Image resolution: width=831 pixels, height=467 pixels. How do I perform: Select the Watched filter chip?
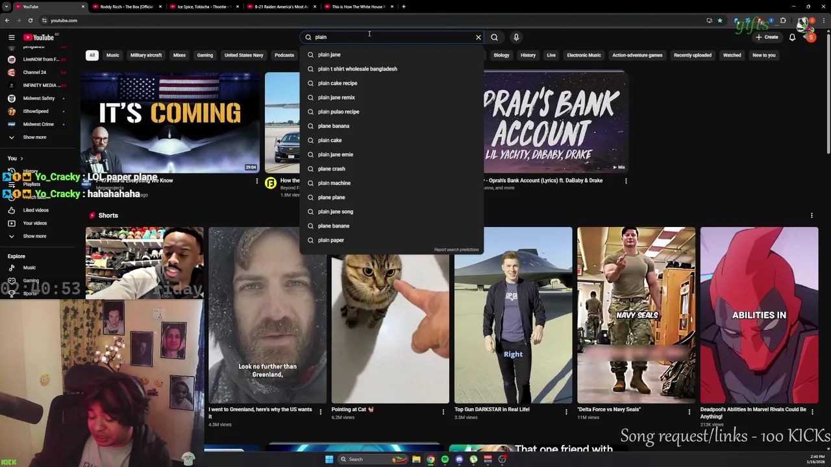[732, 55]
